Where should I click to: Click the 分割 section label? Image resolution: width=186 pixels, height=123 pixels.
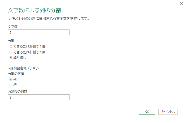point(11,41)
